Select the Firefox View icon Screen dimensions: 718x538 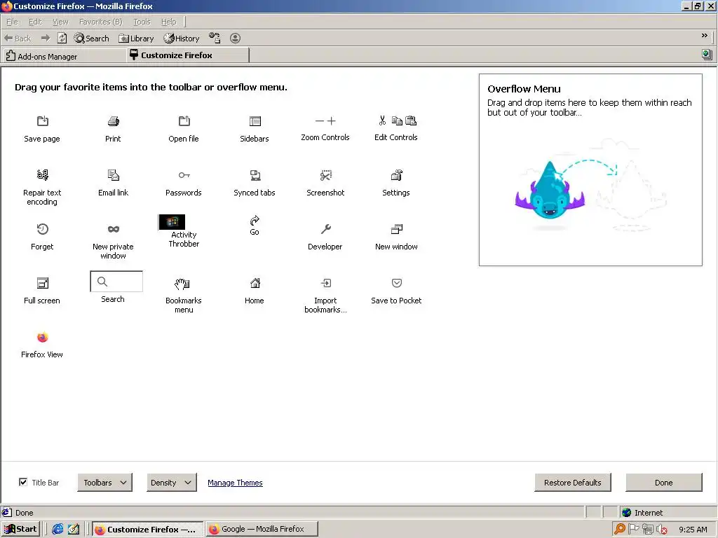point(42,337)
